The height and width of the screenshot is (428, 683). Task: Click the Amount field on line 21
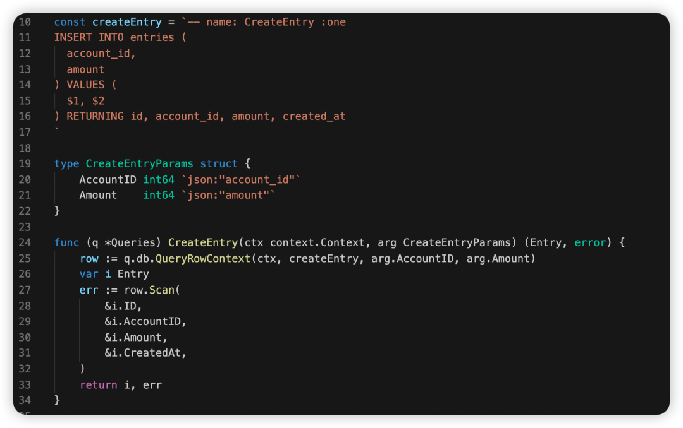98,195
